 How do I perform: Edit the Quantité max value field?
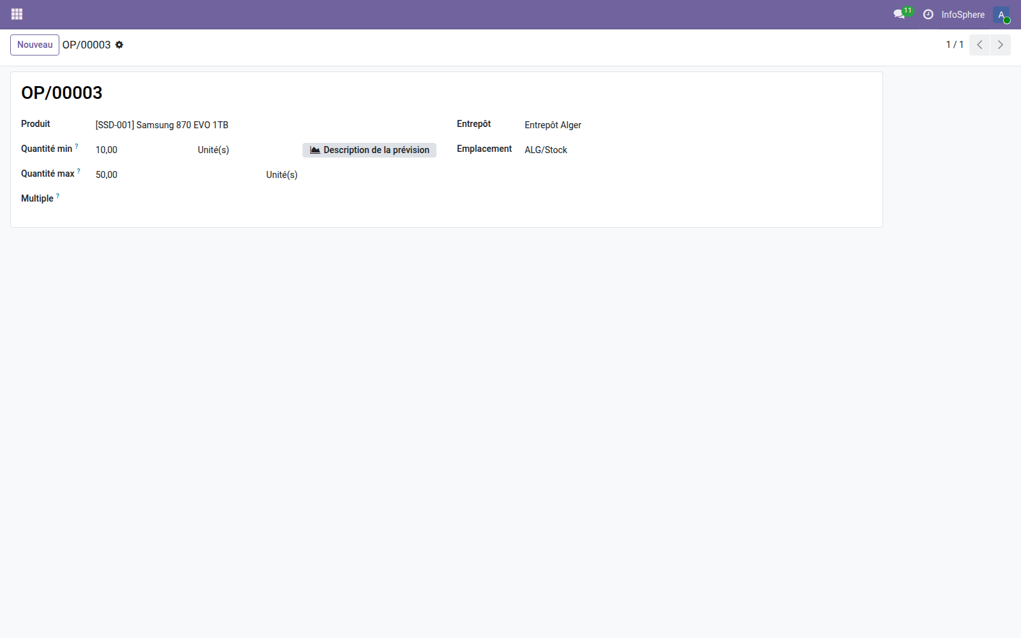(107, 174)
